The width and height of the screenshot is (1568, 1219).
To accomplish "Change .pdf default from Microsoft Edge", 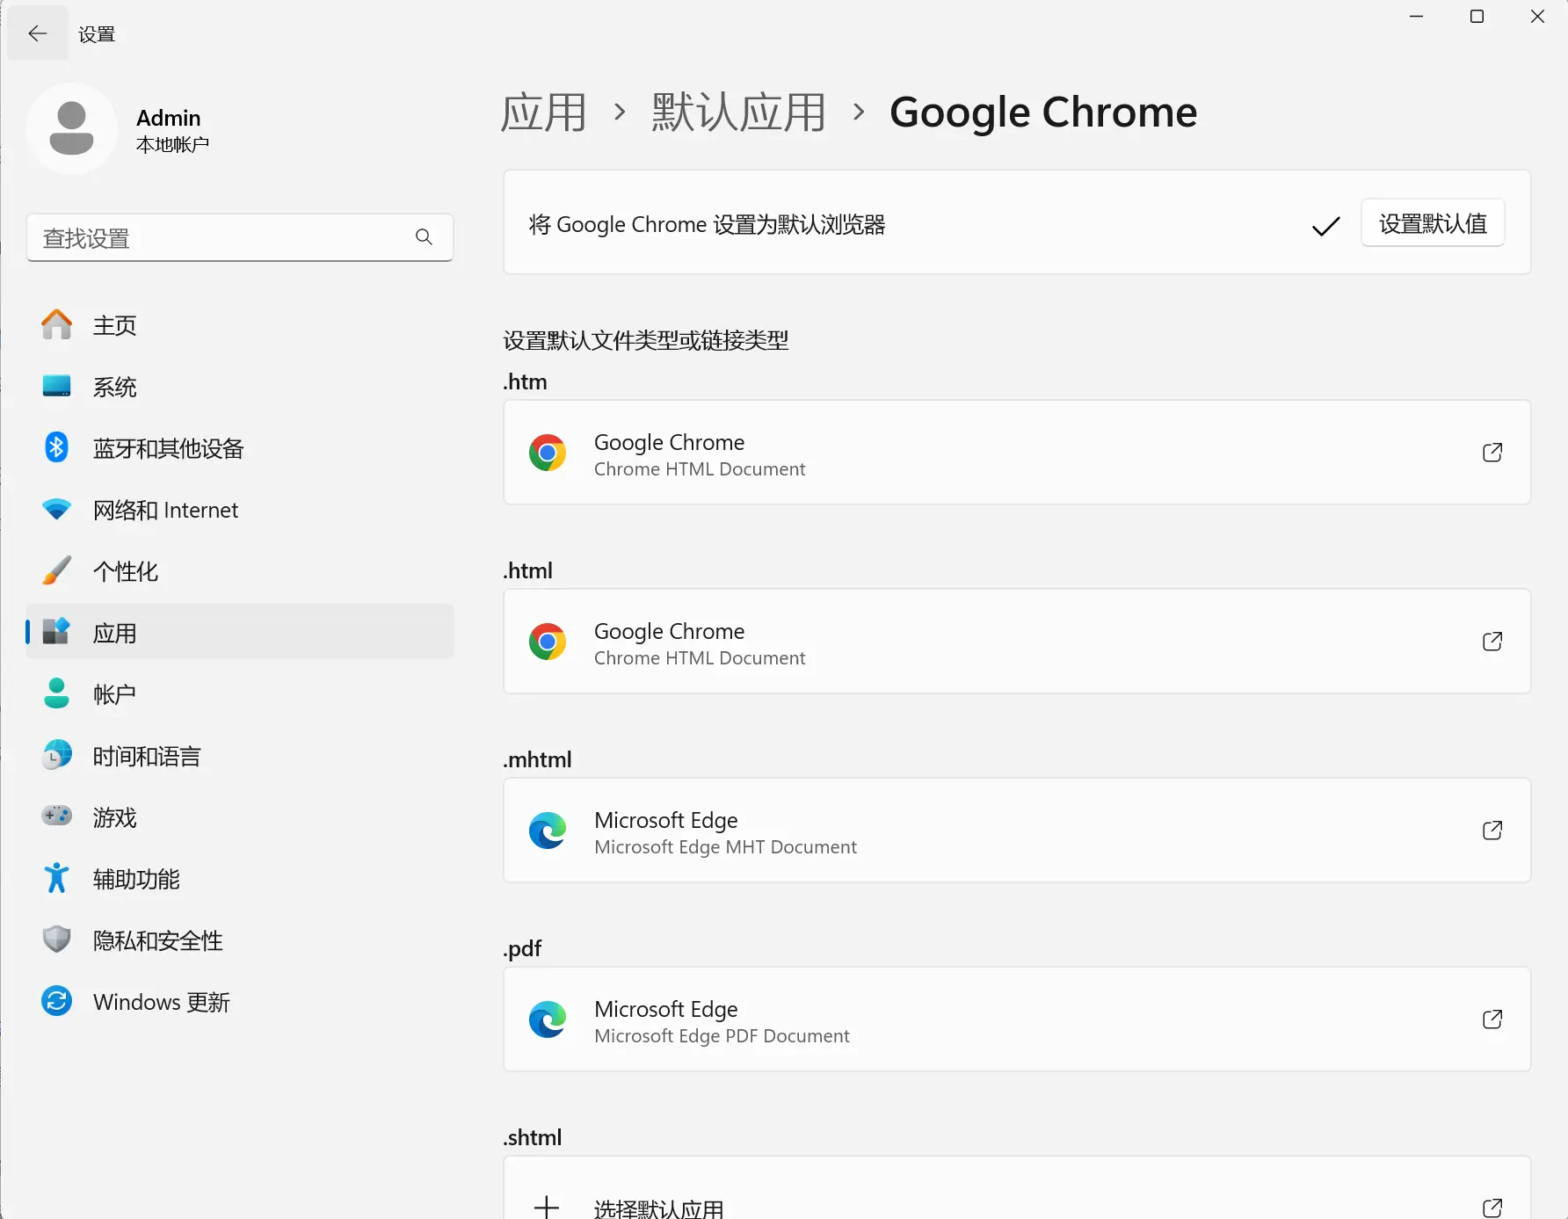I will 1015,1019.
